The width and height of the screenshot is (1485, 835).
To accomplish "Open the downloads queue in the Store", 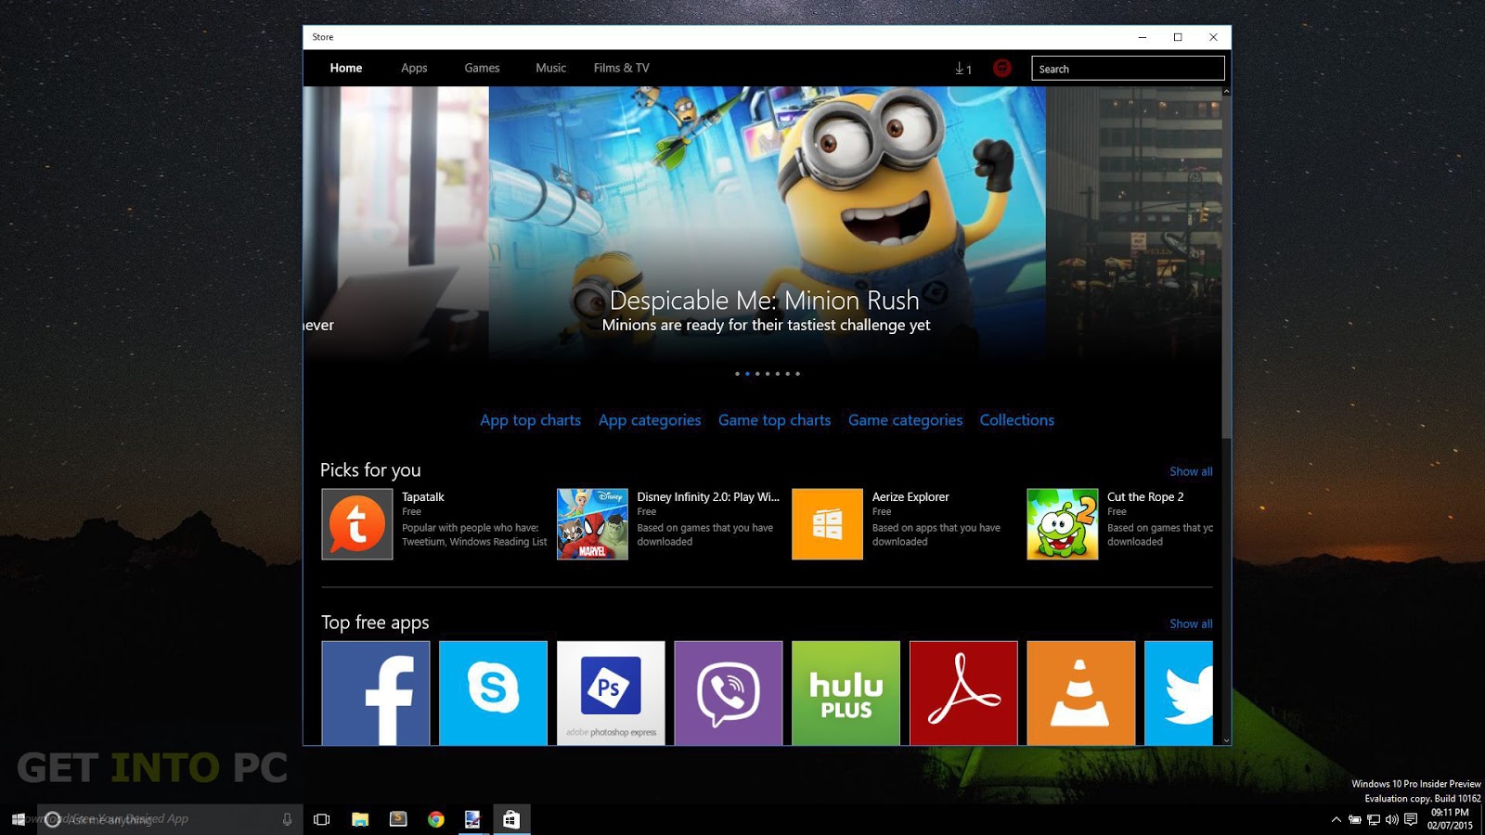I will pos(962,68).
